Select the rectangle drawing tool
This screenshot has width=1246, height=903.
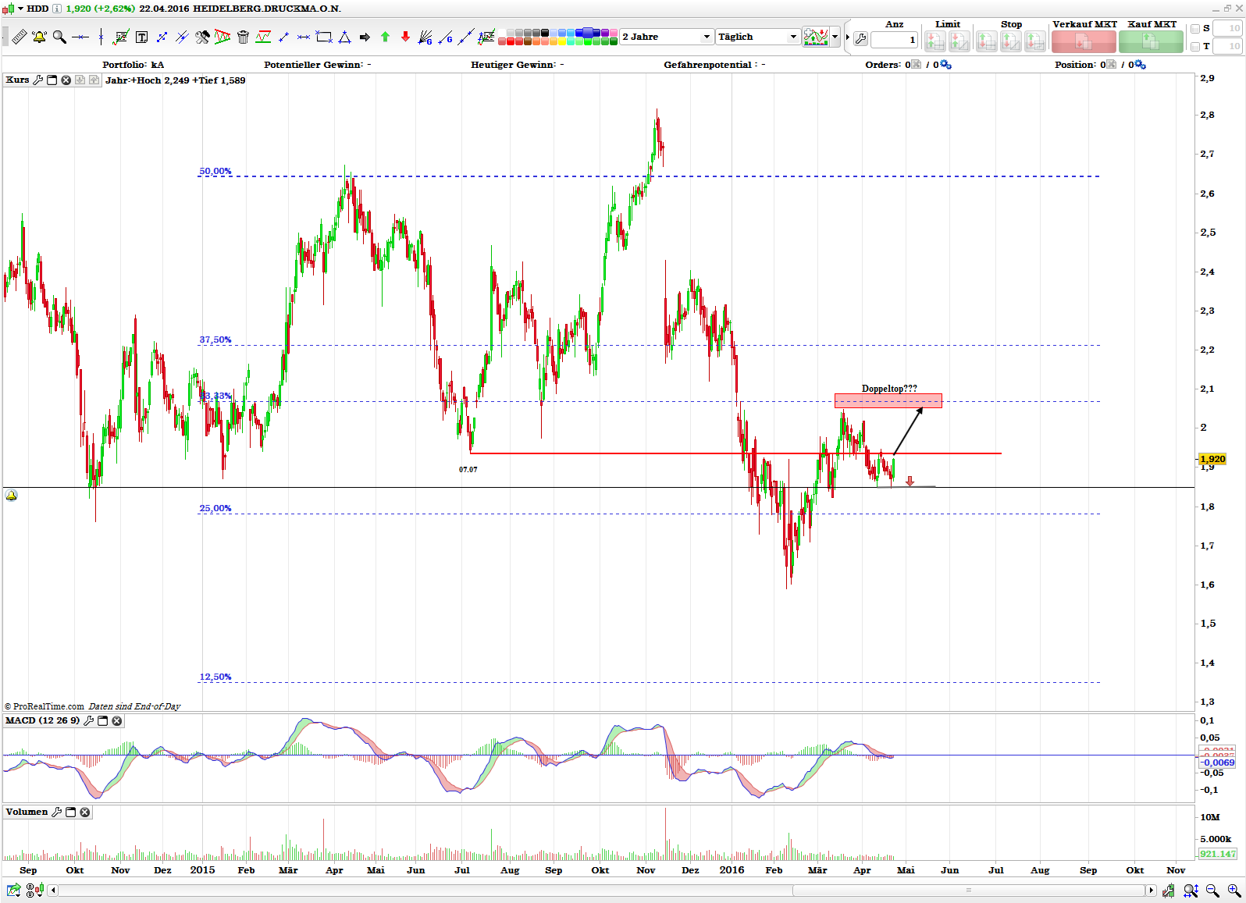point(324,37)
